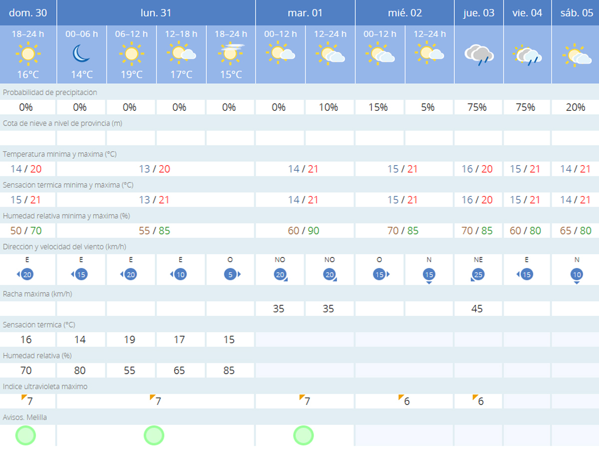
Task: Click the 10% precipitation value for mar. 01
Action: pyautogui.click(x=328, y=107)
